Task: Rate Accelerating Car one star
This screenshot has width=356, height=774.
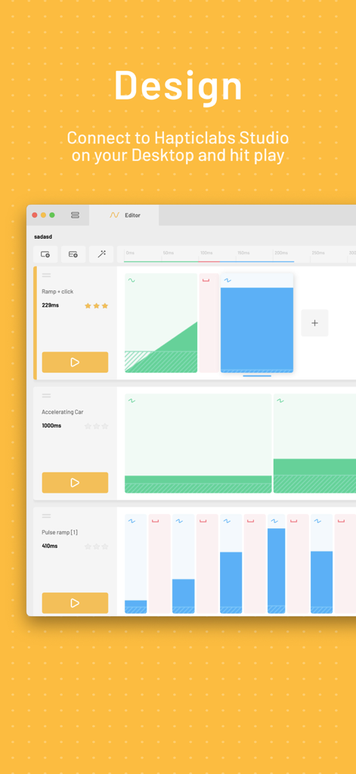Action: [88, 426]
